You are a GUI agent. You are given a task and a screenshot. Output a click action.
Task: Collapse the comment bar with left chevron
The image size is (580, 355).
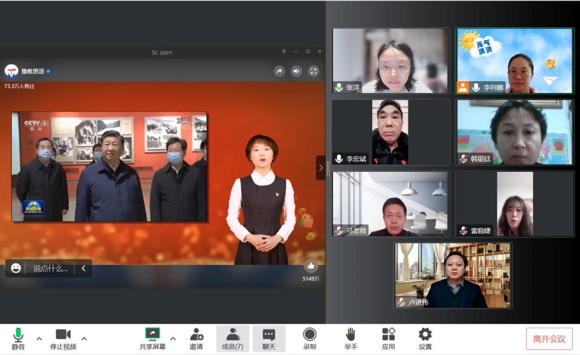[x=83, y=268]
